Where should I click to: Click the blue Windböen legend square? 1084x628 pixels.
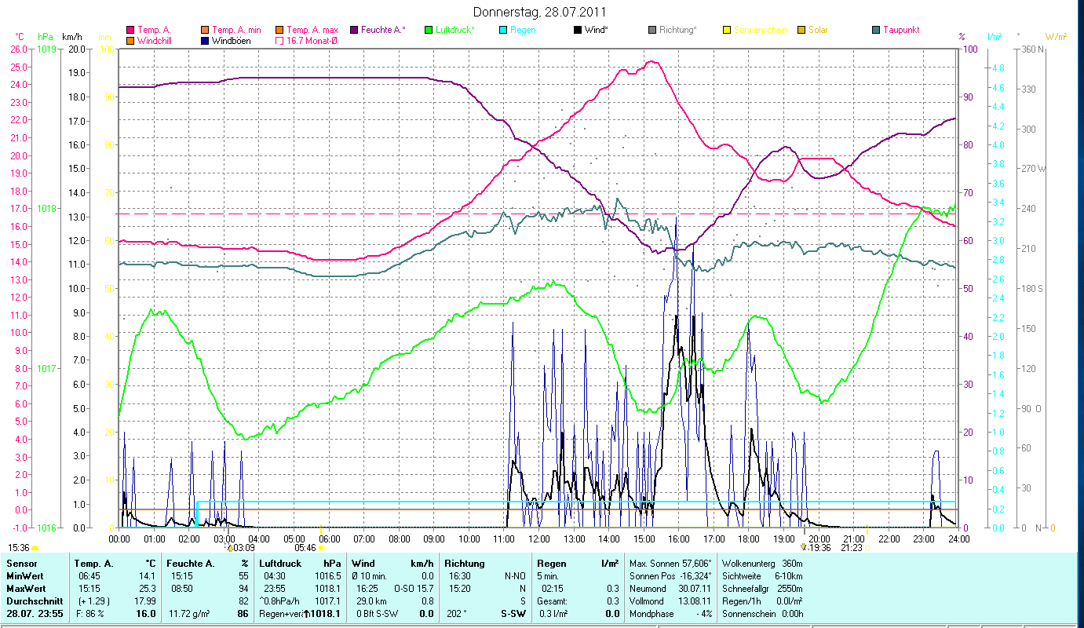click(205, 41)
